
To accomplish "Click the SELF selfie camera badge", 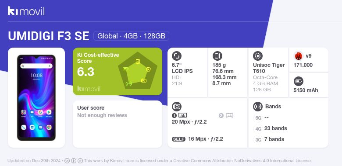I will 178,139.
